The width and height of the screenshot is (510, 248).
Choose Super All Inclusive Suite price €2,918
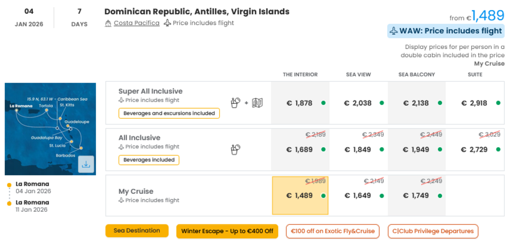pos(475,103)
